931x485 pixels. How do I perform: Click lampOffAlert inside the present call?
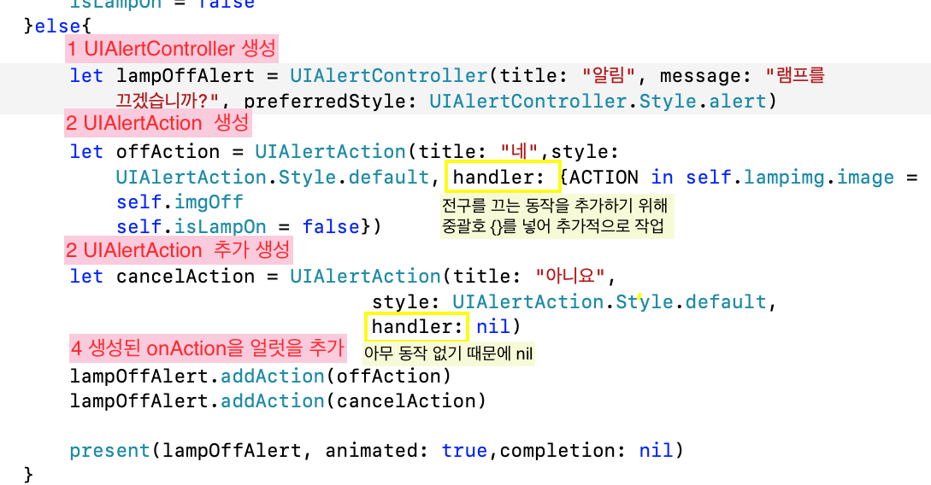pos(232,451)
